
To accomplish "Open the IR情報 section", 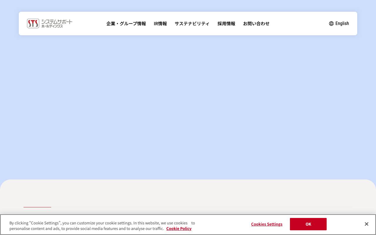I will click(160, 23).
